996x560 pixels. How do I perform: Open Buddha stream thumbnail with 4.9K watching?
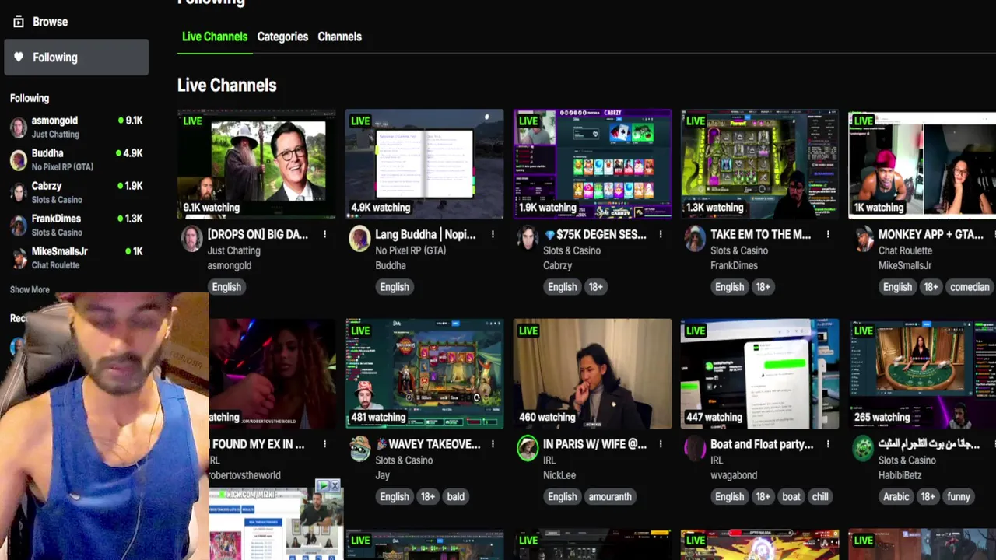click(x=425, y=164)
